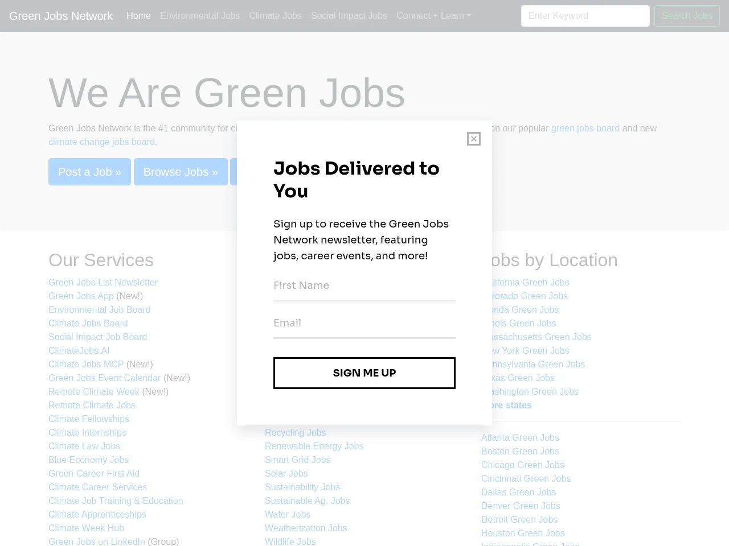Viewport: 729px width, 546px height.
Task: Open Massachusetts Green Jobs link
Action: (x=542, y=337)
